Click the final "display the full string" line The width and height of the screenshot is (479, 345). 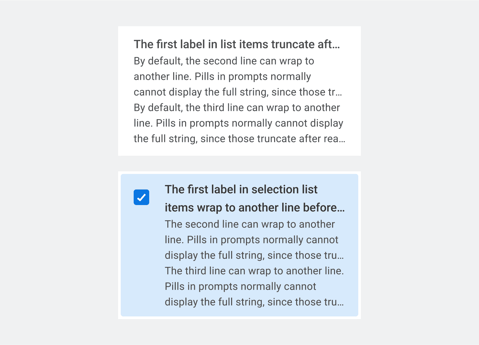(x=254, y=302)
